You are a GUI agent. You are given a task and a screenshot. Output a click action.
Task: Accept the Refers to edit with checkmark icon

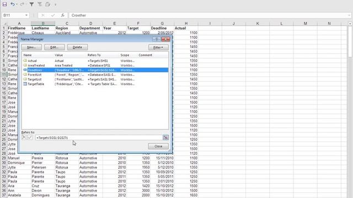pos(30,137)
